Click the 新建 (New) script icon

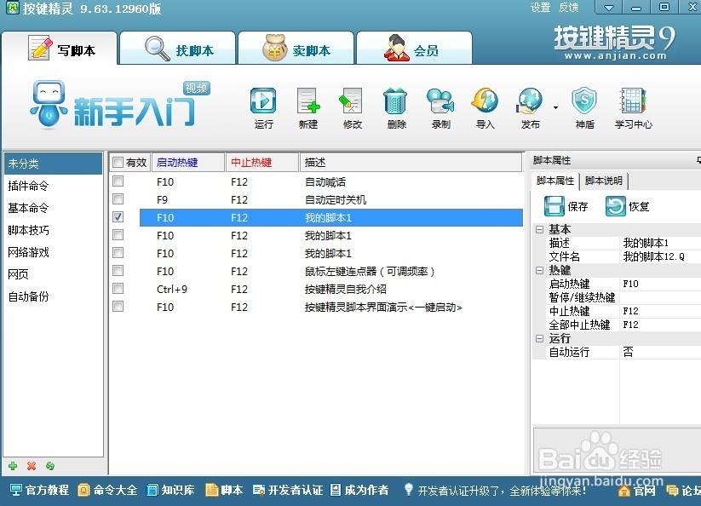pos(308,101)
